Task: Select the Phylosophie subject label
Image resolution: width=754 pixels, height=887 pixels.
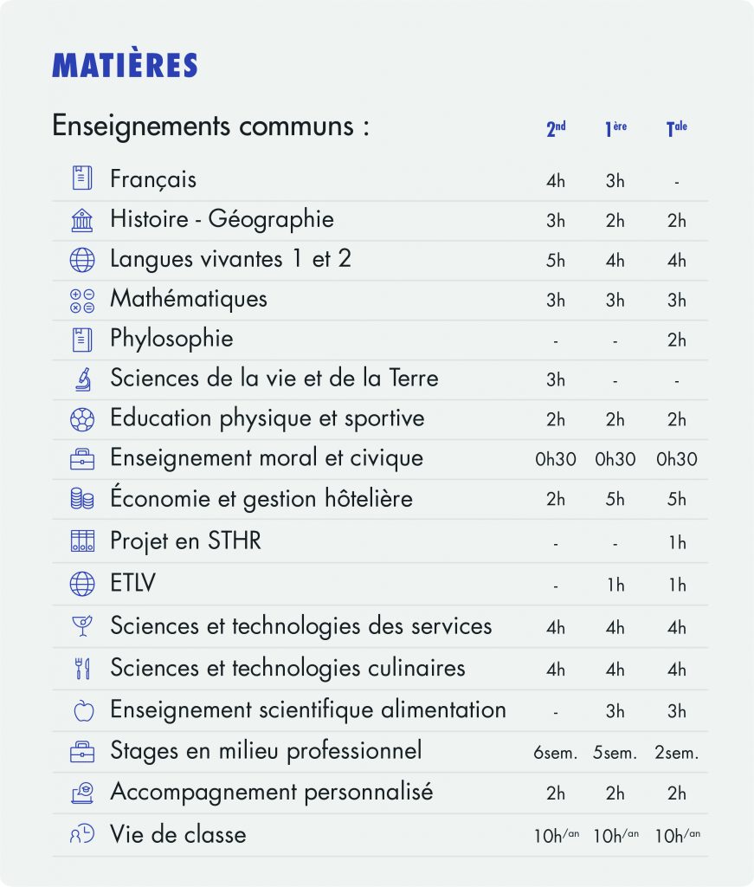Action: [171, 339]
